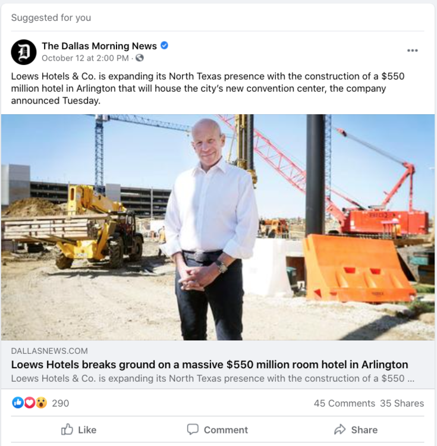Click the public globe privacy icon
The height and width of the screenshot is (446, 437).
click(140, 58)
